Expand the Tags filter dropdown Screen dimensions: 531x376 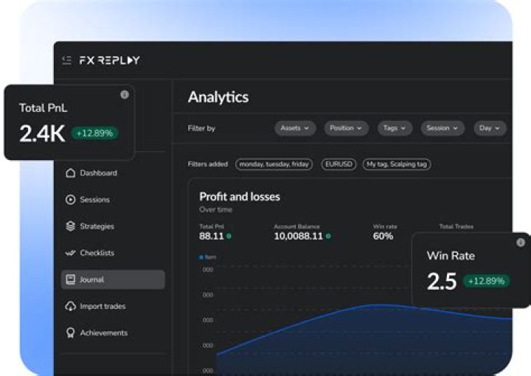point(395,128)
